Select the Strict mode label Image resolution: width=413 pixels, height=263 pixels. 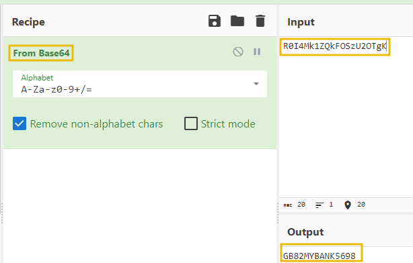click(228, 123)
